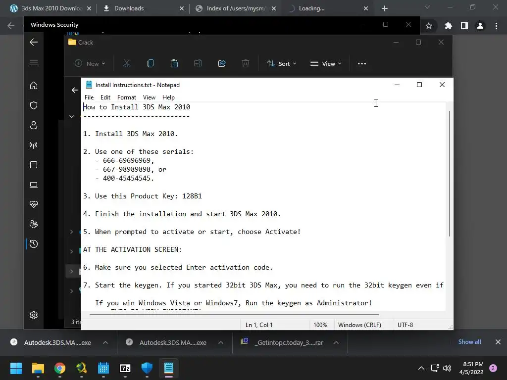Open App & browser control icon
Screen dimensions: 507x380
(x=34, y=165)
